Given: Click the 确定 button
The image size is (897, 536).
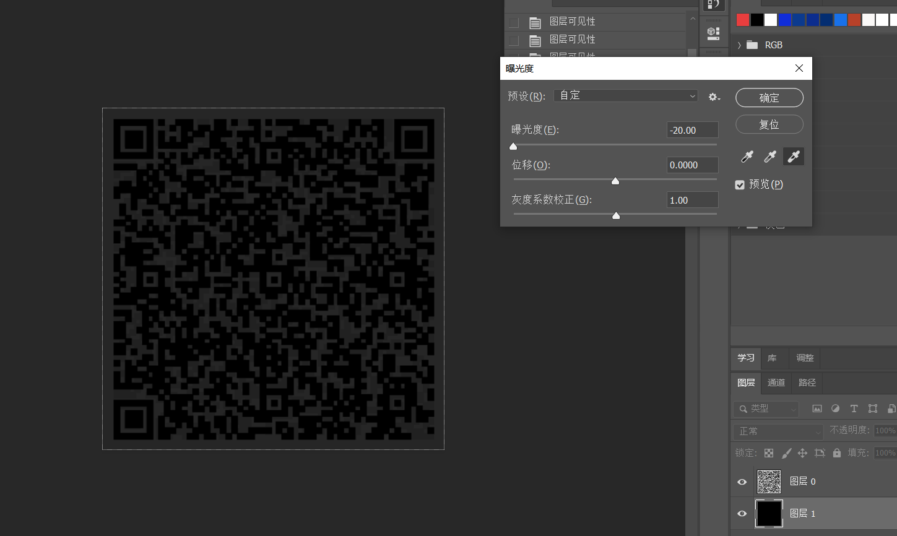Looking at the screenshot, I should pyautogui.click(x=769, y=98).
